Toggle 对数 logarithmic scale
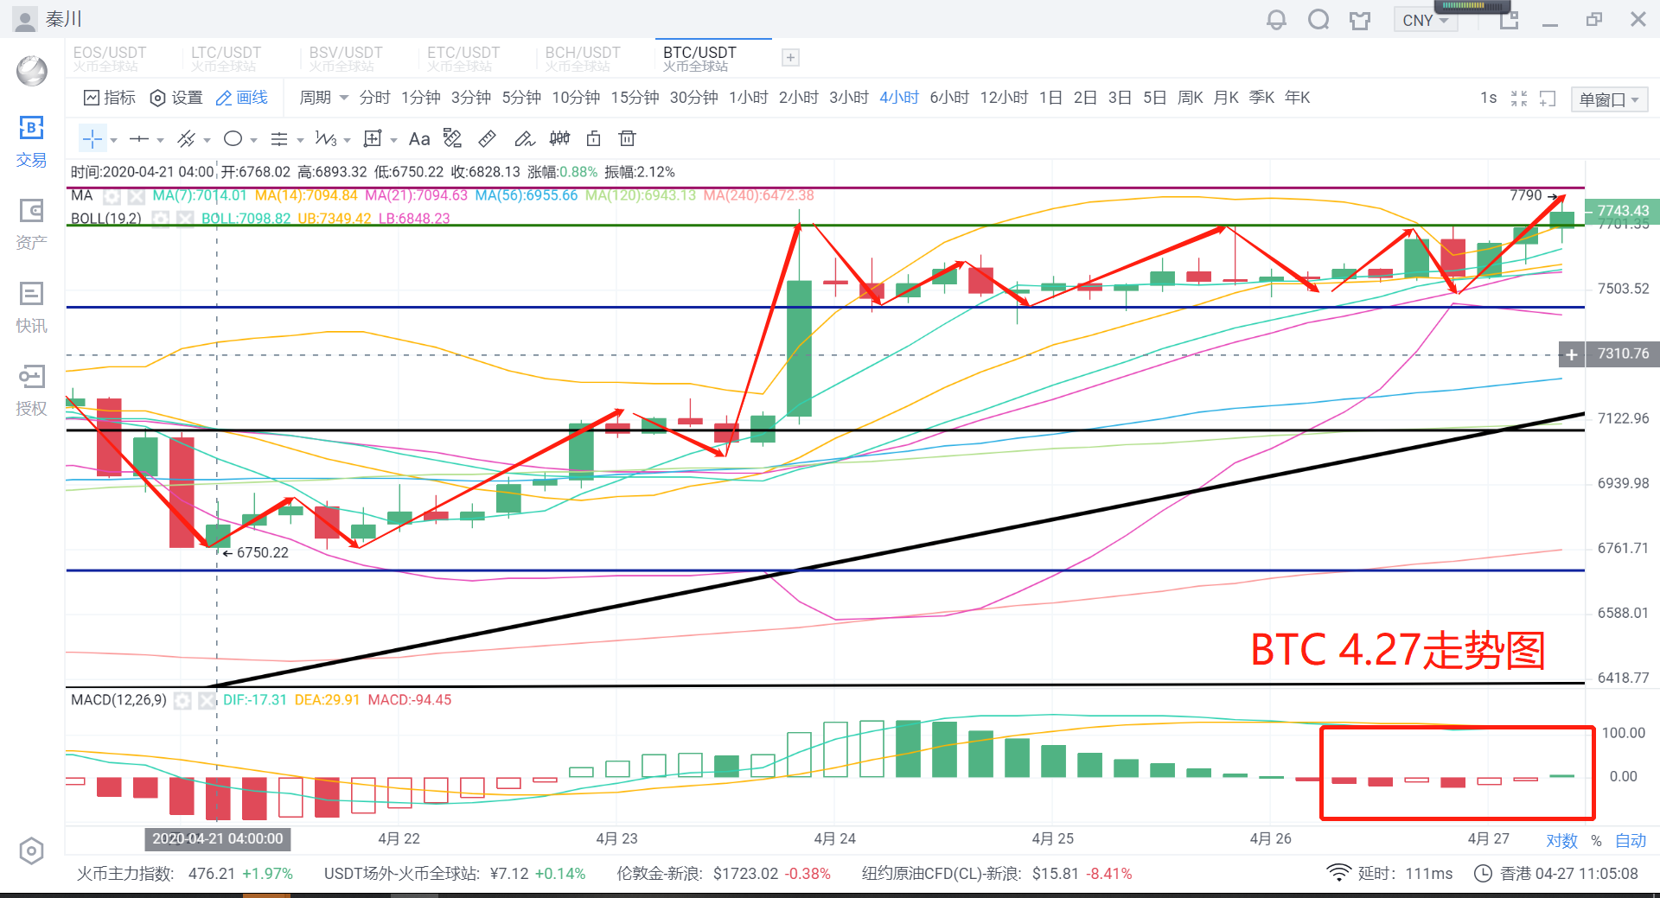Screen dimensions: 1660x898 point(1561,840)
